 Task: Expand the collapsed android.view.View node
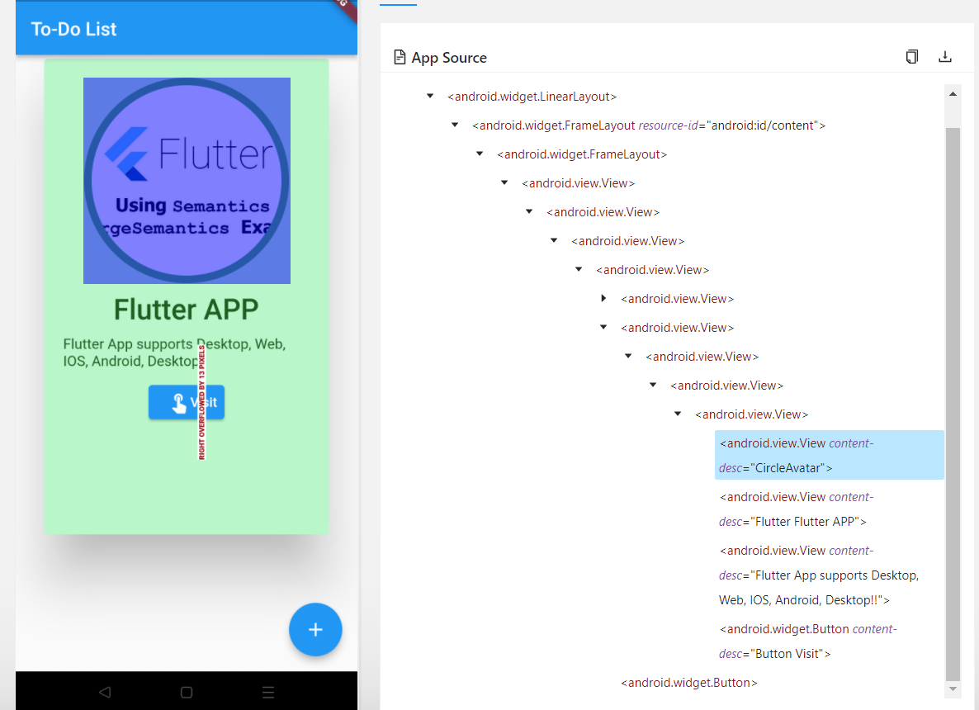coord(603,299)
